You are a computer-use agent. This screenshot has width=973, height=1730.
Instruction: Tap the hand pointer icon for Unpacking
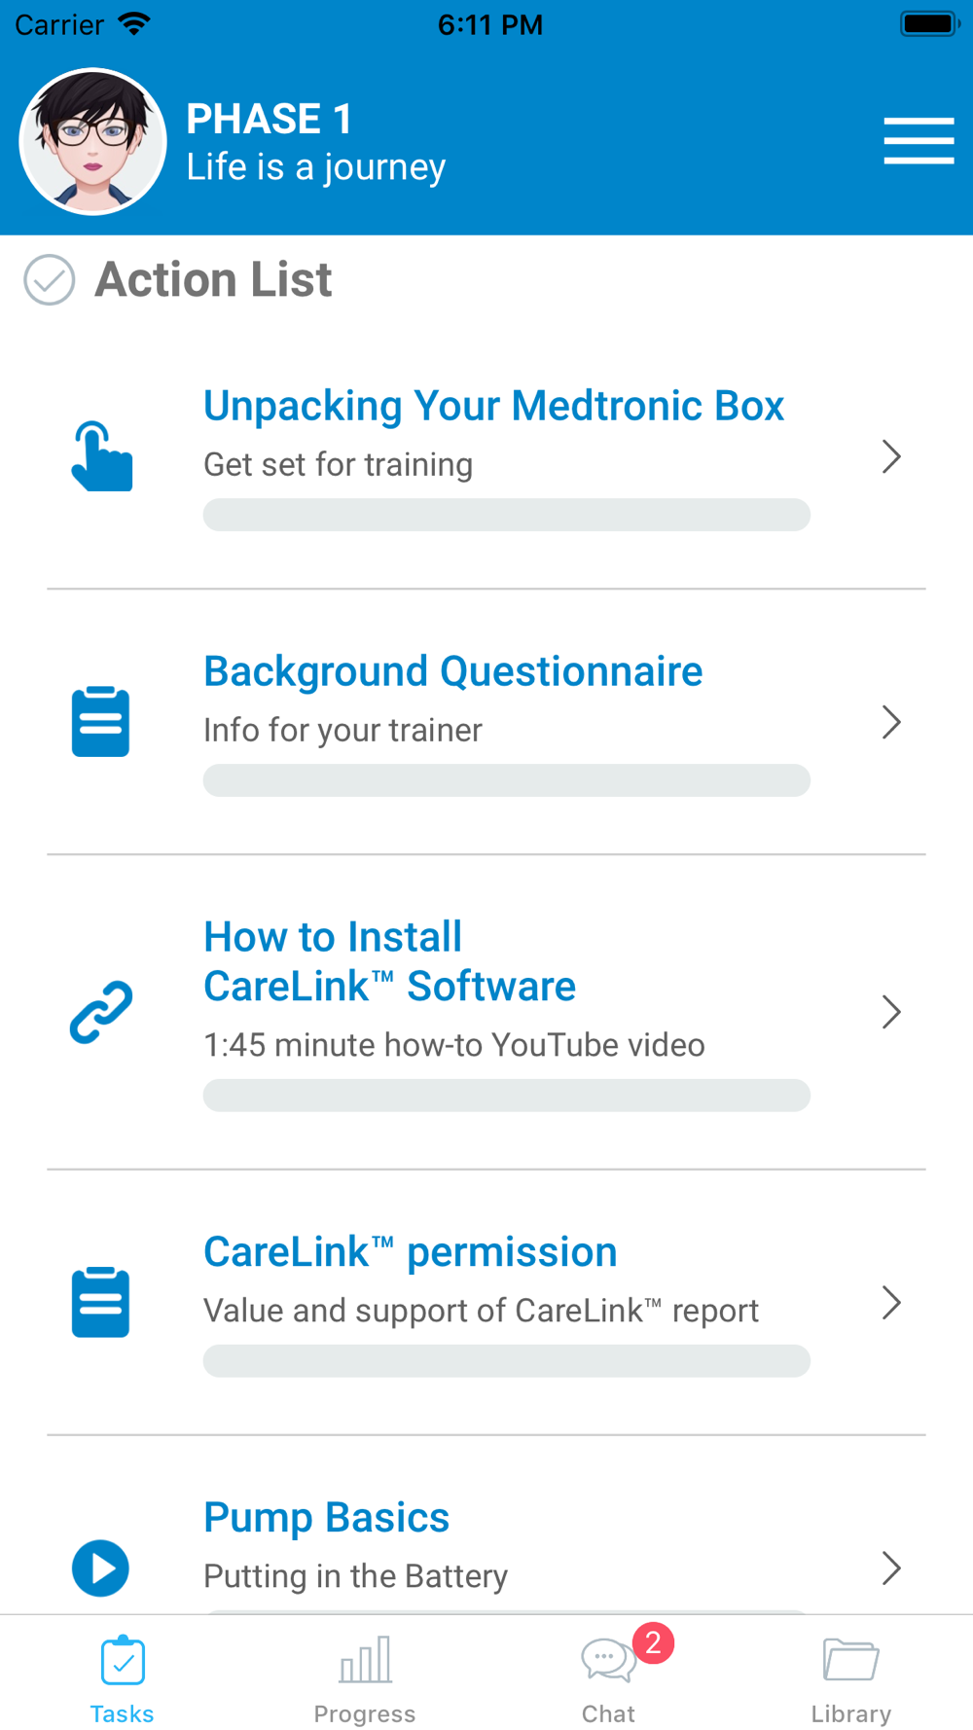click(101, 456)
